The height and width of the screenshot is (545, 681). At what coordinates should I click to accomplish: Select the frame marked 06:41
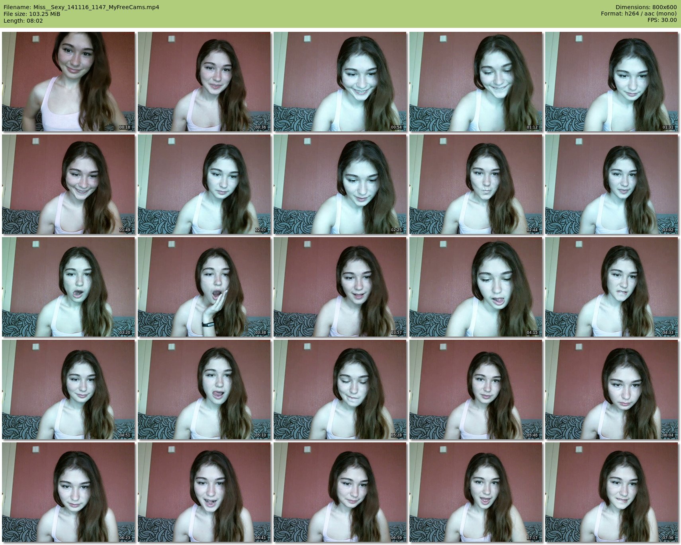coord(204,492)
